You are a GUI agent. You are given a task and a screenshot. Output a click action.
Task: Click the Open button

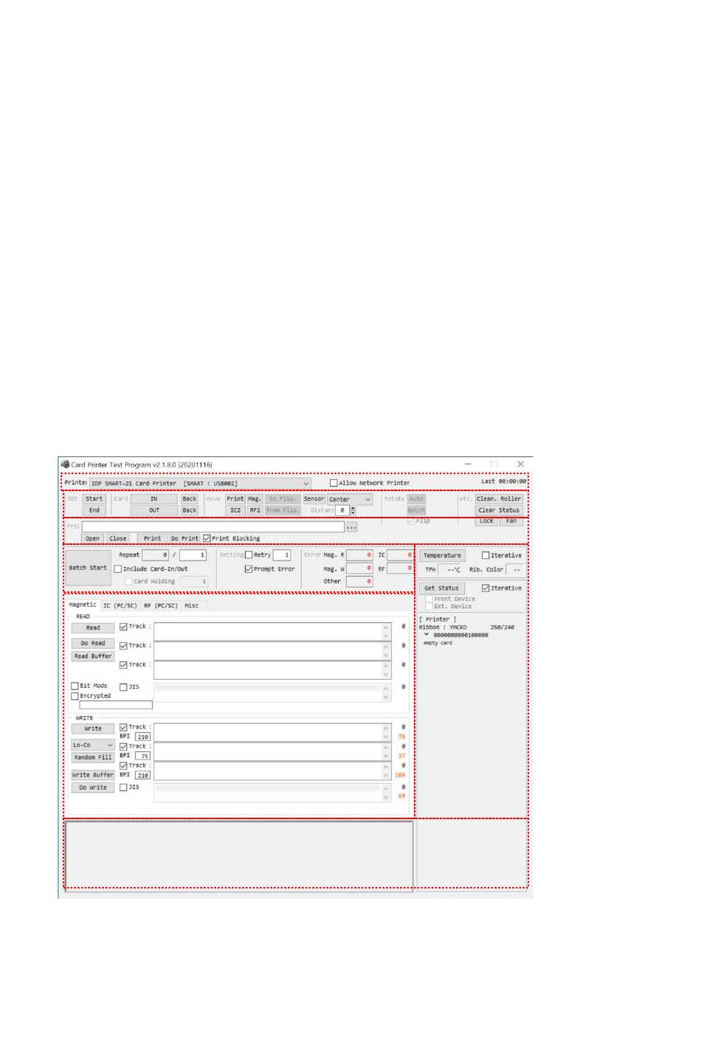[x=92, y=539]
